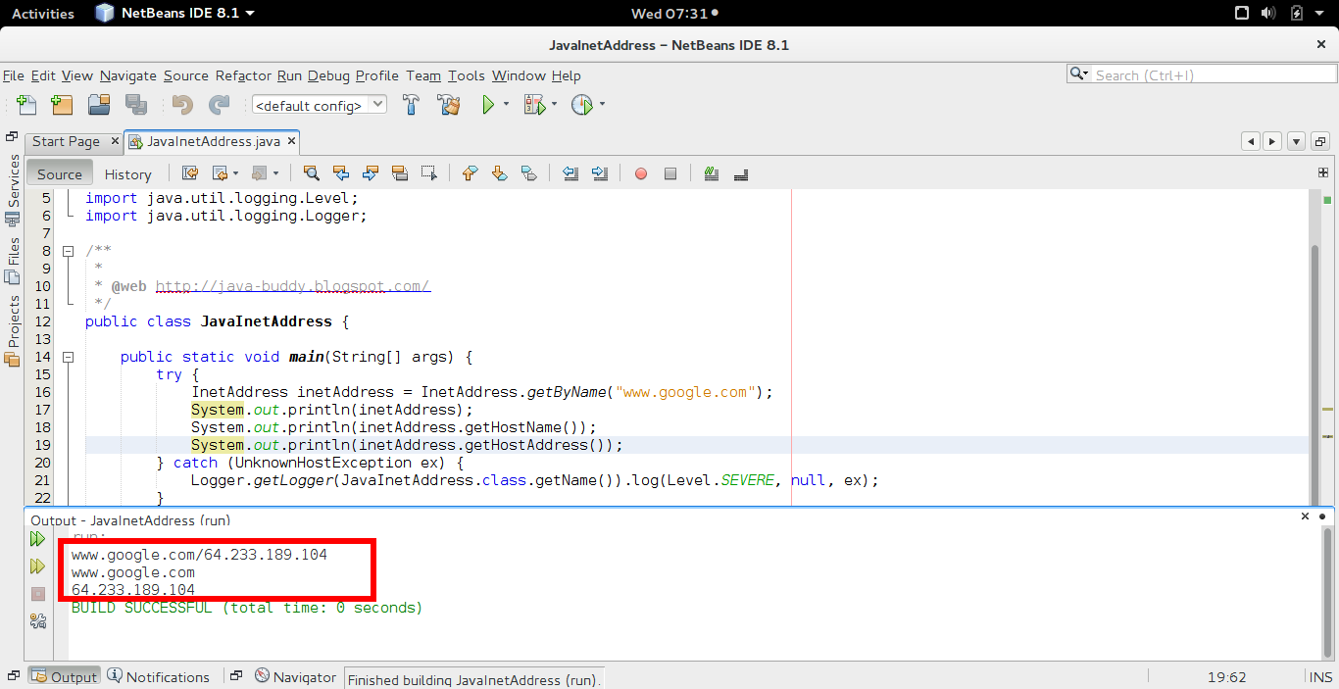The image size is (1339, 689).
Task: Click the Stop Macro Recording square icon
Action: 670,173
